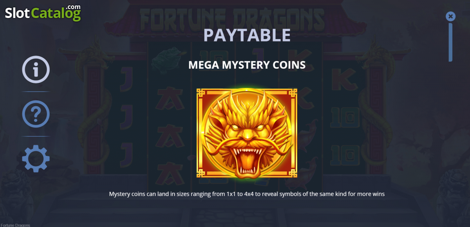Open the info (i) section
470x227 pixels.
[36, 70]
